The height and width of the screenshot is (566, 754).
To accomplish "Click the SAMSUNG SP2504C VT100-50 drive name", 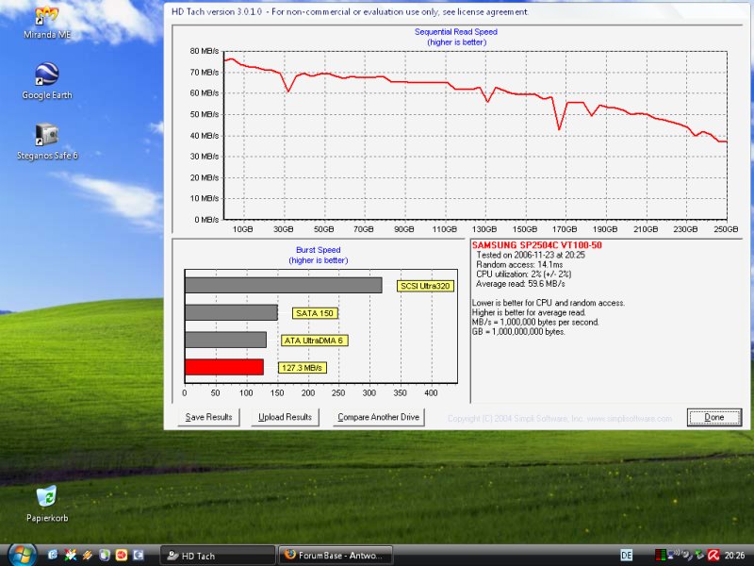I will [x=536, y=245].
